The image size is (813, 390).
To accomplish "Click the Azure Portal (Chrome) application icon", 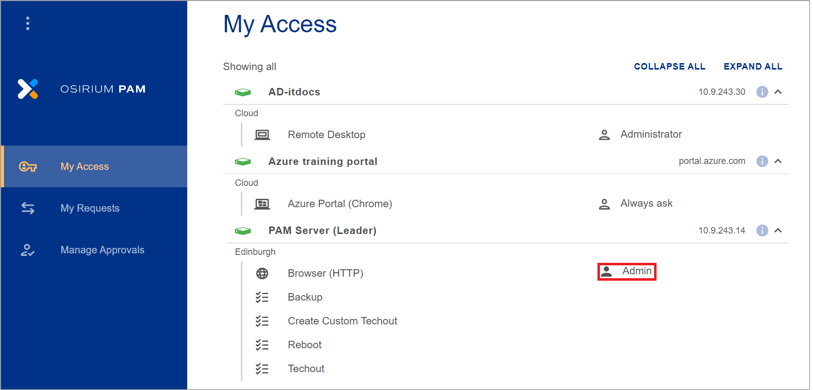I will 262,204.
